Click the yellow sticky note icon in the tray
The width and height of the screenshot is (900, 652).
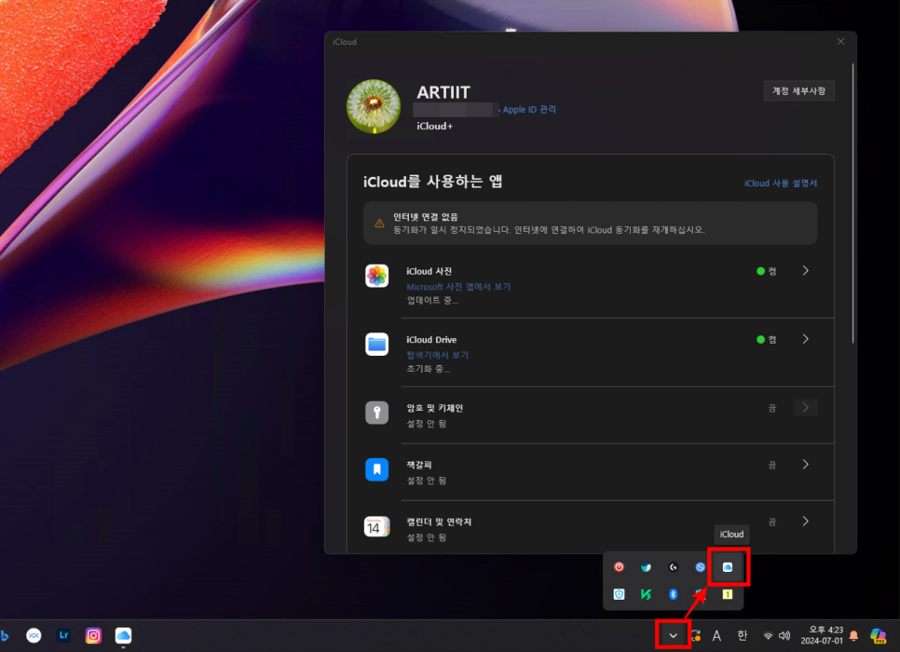(x=728, y=594)
